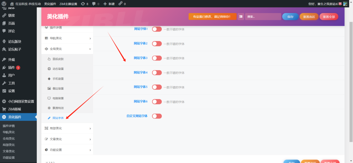Collapse the 全局美化 section
The height and width of the screenshot is (163, 353).
(67, 49)
